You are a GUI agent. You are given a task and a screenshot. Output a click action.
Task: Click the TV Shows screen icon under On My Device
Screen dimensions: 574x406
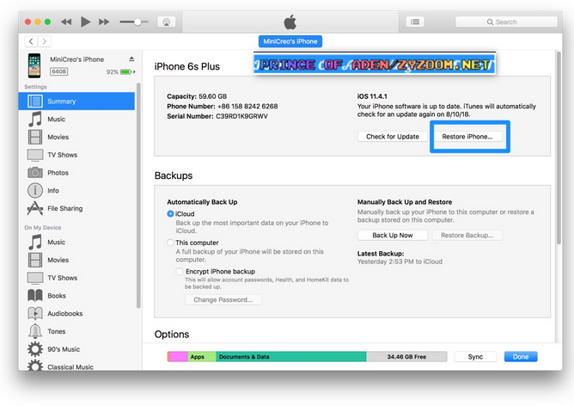(x=35, y=278)
